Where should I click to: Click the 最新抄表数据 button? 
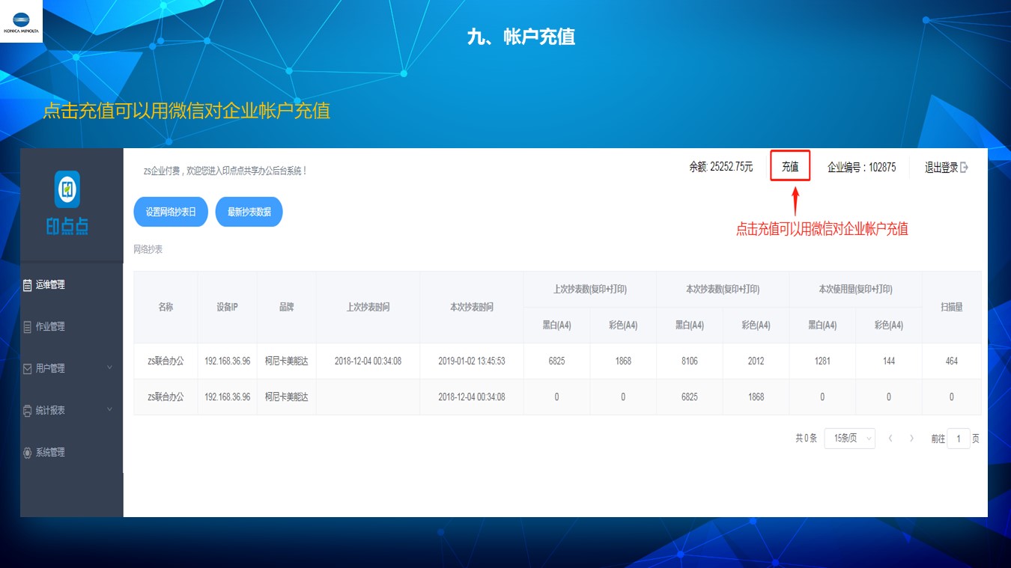click(x=249, y=212)
